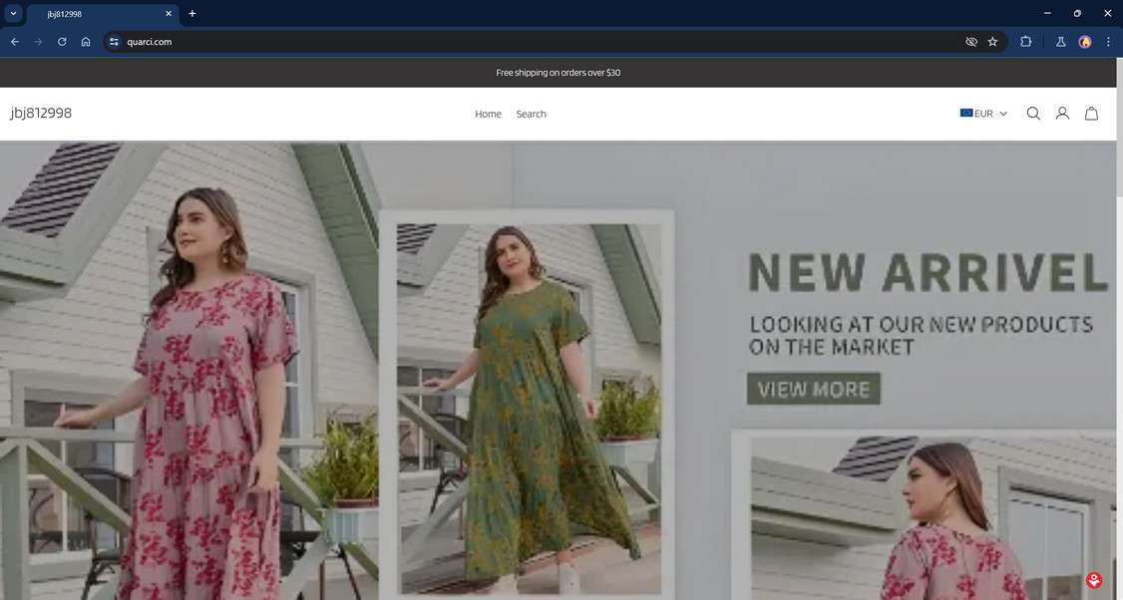Viewport: 1123px width, 600px height.
Task: Open Chrome Labs flask icon
Action: click(x=1061, y=42)
